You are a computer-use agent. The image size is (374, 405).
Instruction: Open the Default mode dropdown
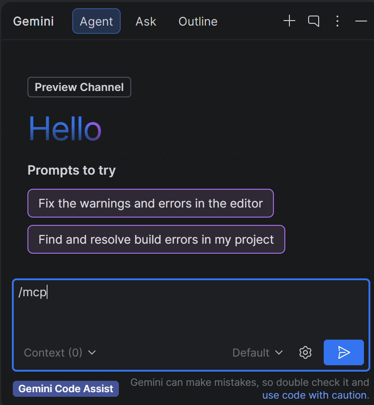point(258,352)
